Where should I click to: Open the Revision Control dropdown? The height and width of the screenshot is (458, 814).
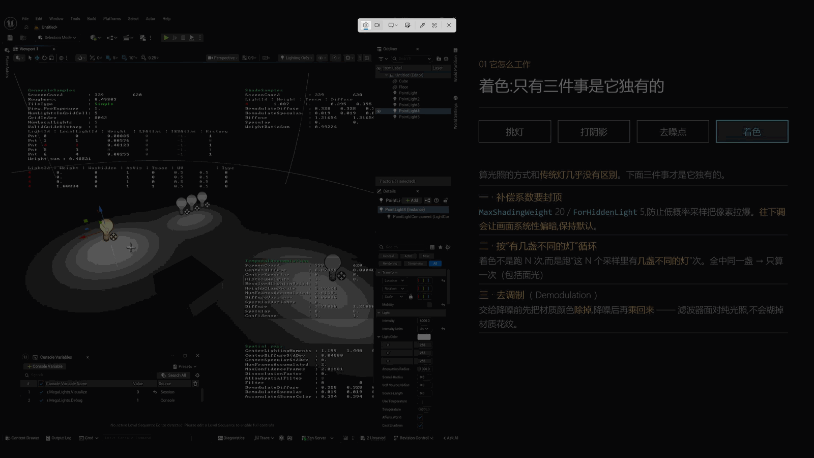tap(414, 438)
